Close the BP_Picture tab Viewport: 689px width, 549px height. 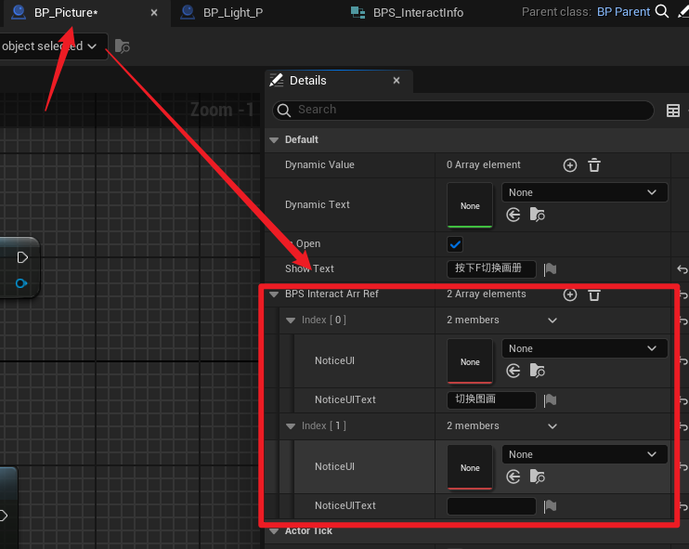154,13
